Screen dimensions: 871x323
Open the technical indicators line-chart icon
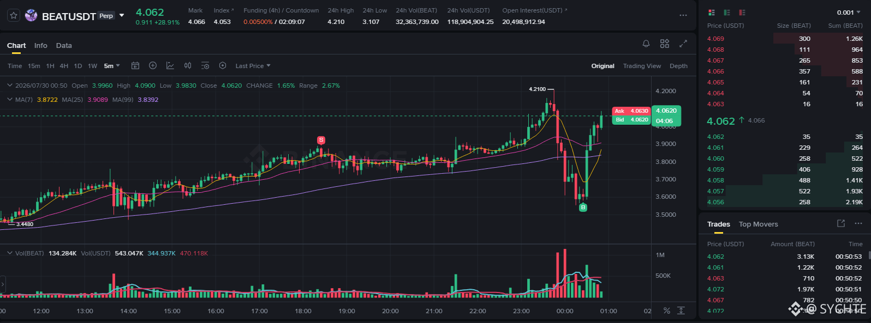click(170, 65)
